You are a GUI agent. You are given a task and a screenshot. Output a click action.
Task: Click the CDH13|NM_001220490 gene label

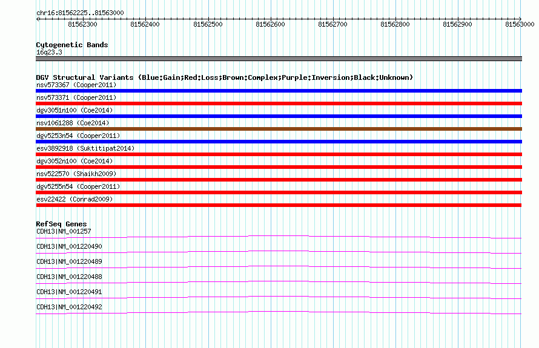(69, 247)
